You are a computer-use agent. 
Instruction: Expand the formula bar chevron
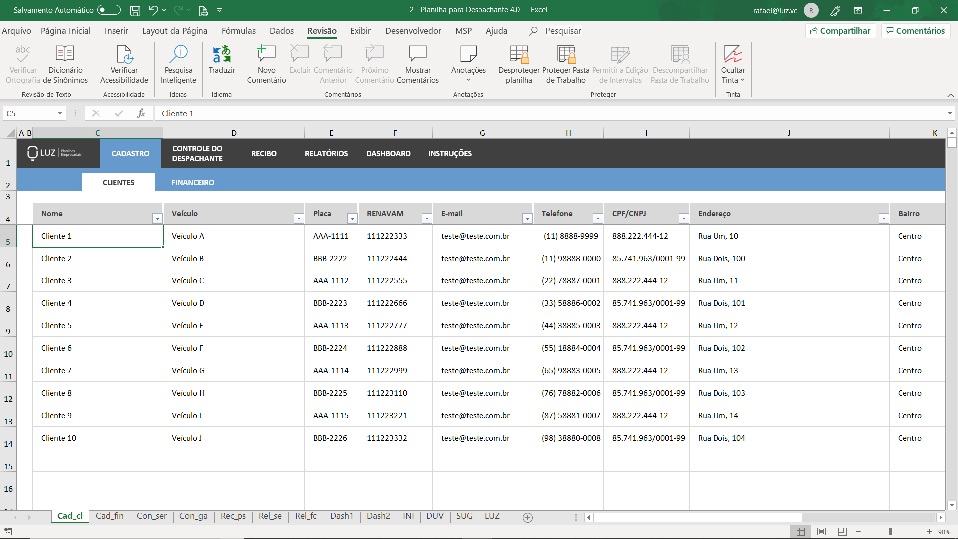point(950,113)
